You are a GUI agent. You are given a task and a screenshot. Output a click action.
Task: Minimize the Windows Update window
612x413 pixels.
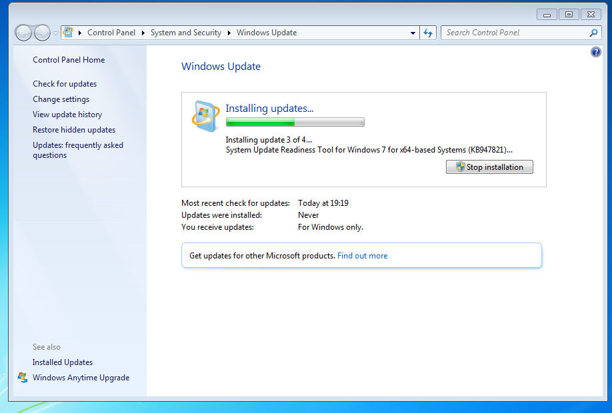[547, 15]
